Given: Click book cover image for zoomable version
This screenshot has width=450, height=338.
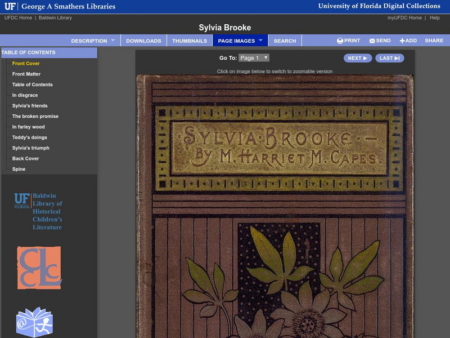Looking at the screenshot, I should click(274, 206).
